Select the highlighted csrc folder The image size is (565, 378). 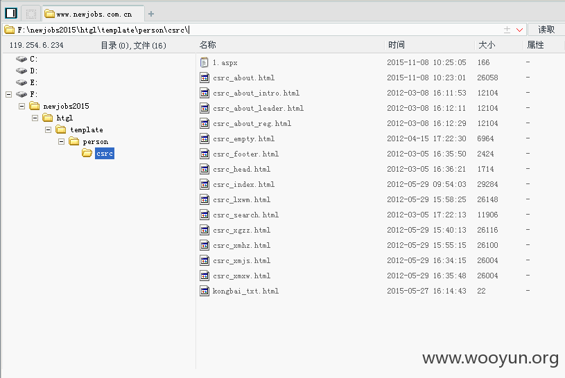click(x=105, y=154)
